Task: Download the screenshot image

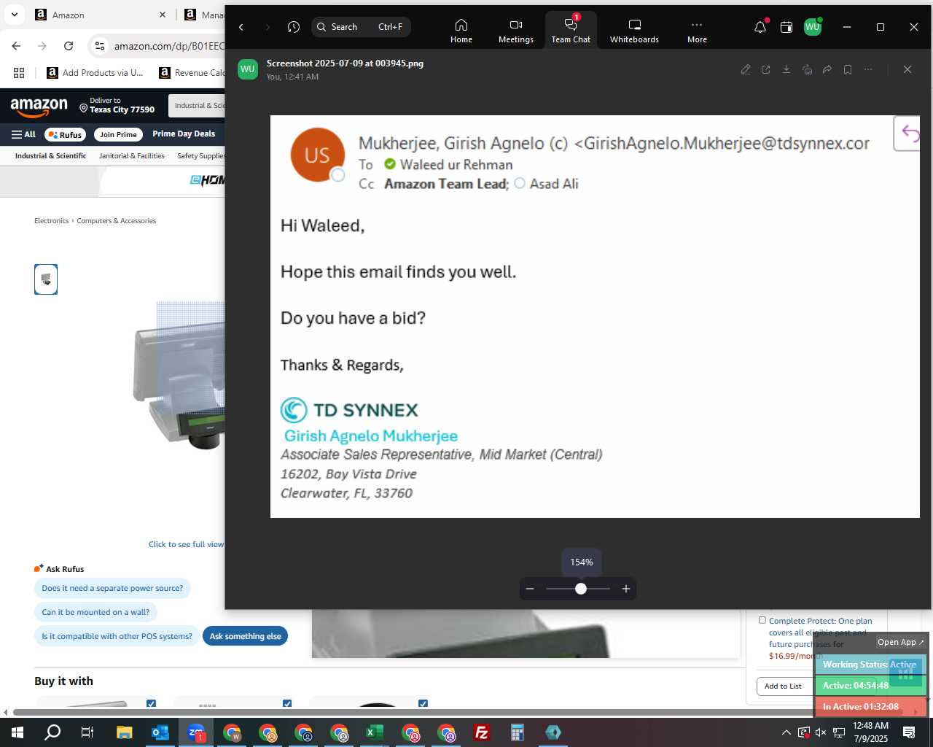Action: [x=786, y=69]
